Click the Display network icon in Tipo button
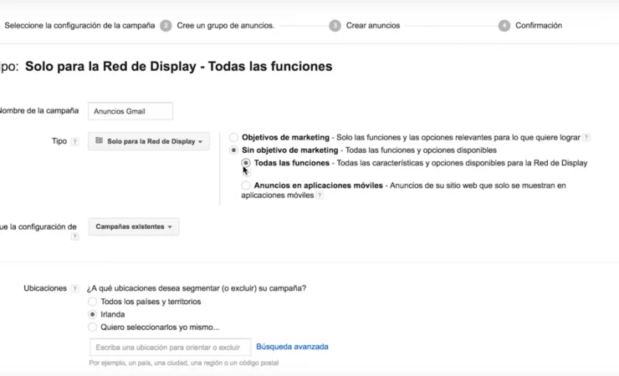 pyautogui.click(x=100, y=141)
